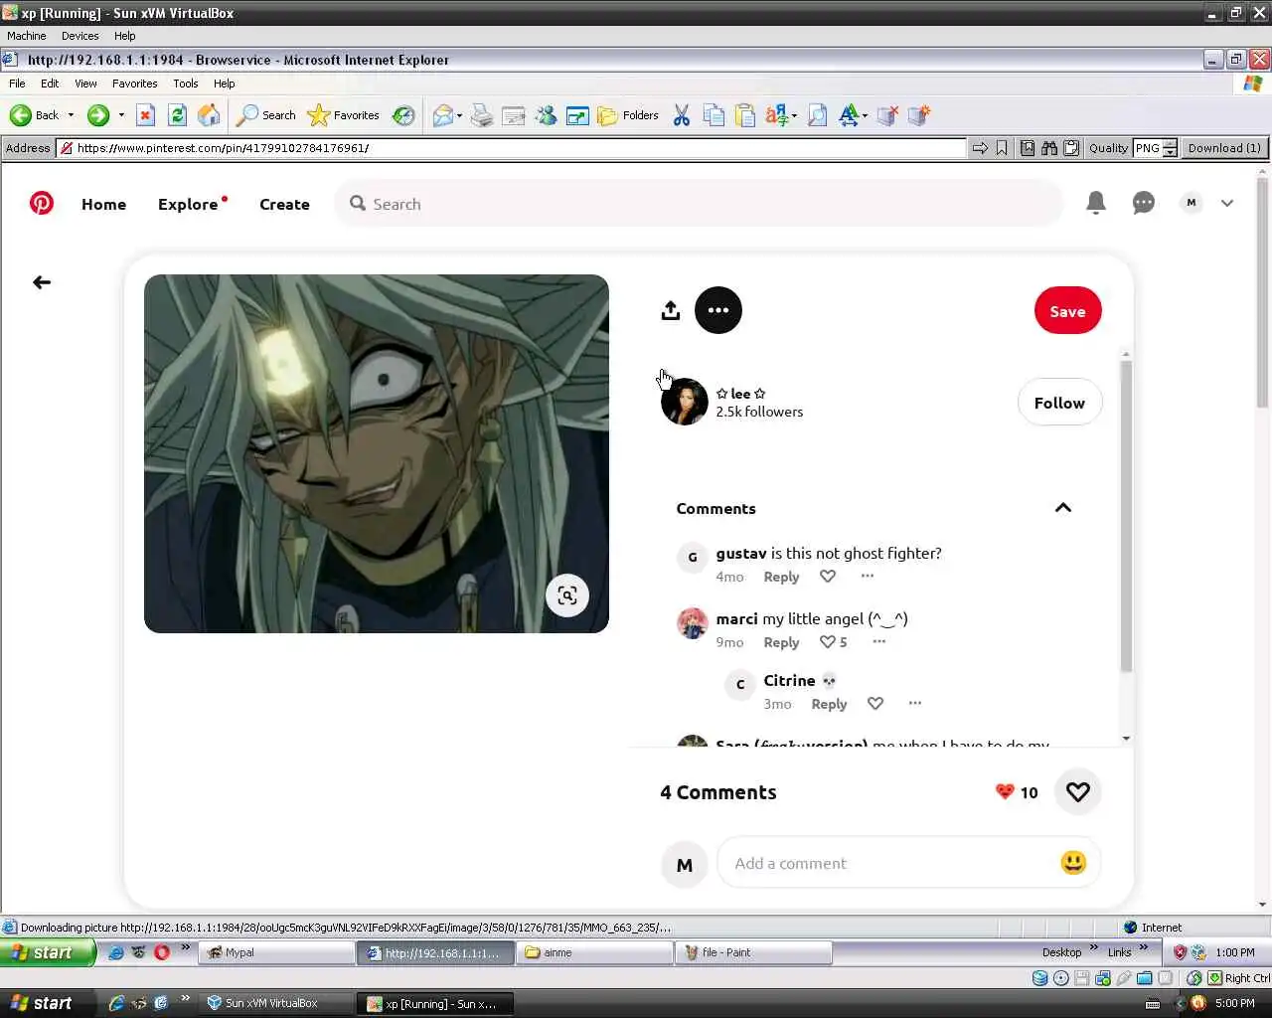1272x1018 pixels.
Task: React to the pin with heart button
Action: (x=1078, y=792)
